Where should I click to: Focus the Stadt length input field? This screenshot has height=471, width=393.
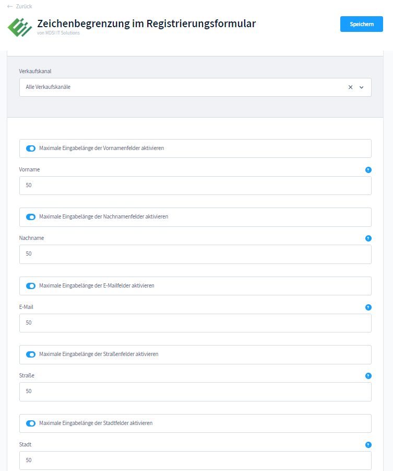click(x=195, y=461)
